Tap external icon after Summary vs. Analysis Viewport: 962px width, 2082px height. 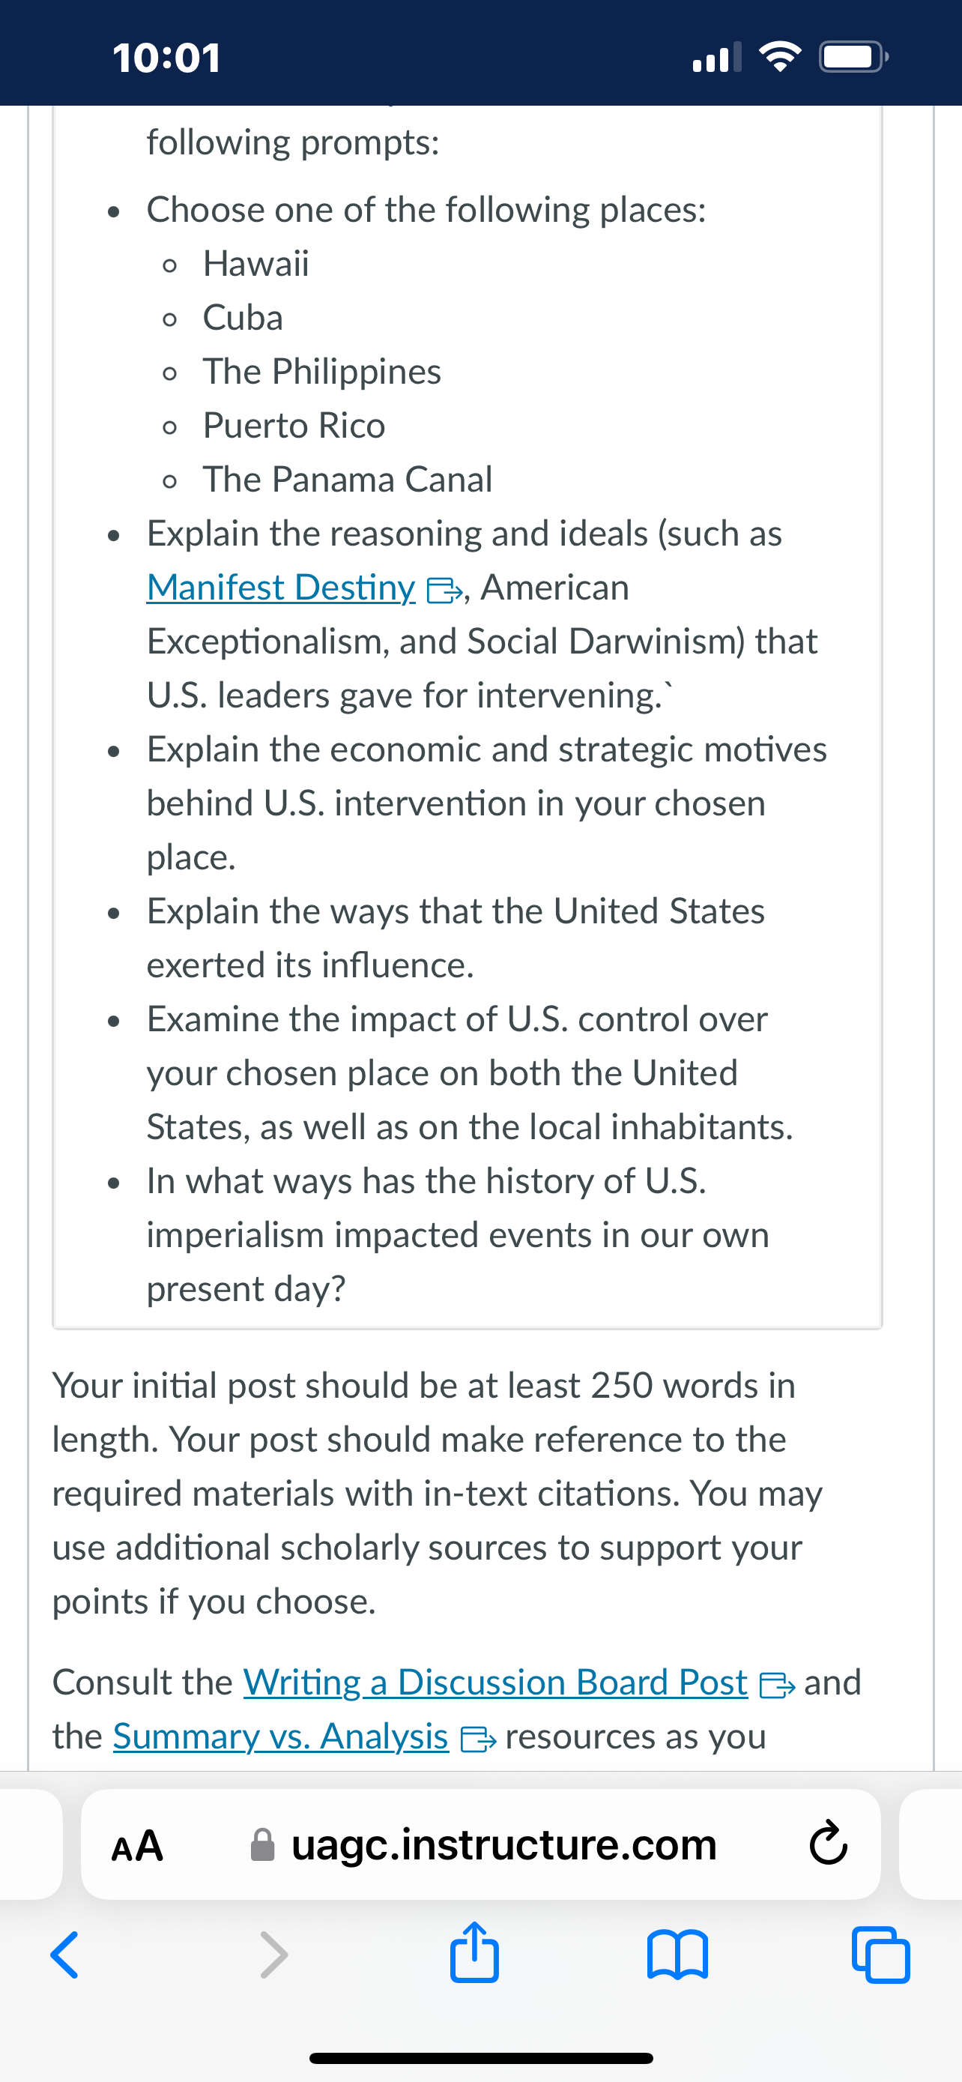click(x=478, y=1740)
